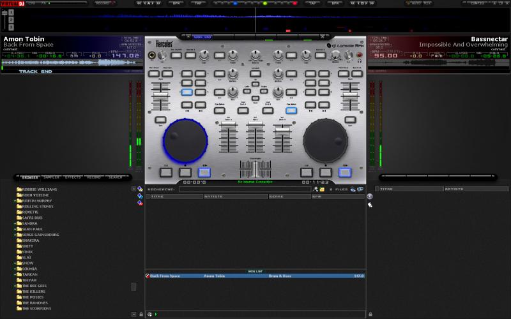Expand the SERGE GAINSBOURG folder
Screen dimensions: 511x319
(15, 235)
